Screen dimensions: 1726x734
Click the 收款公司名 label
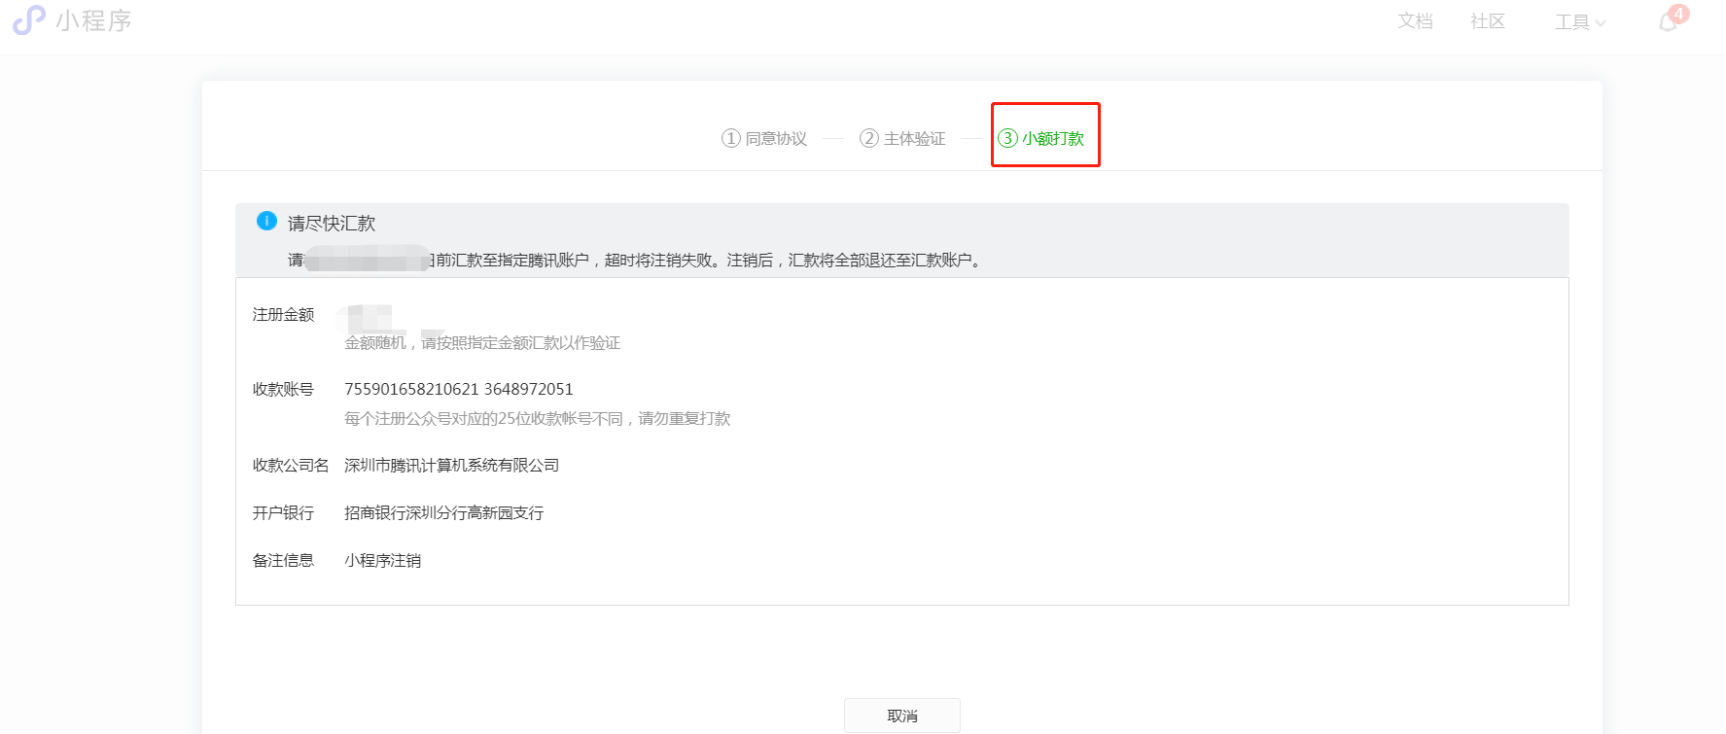291,466
